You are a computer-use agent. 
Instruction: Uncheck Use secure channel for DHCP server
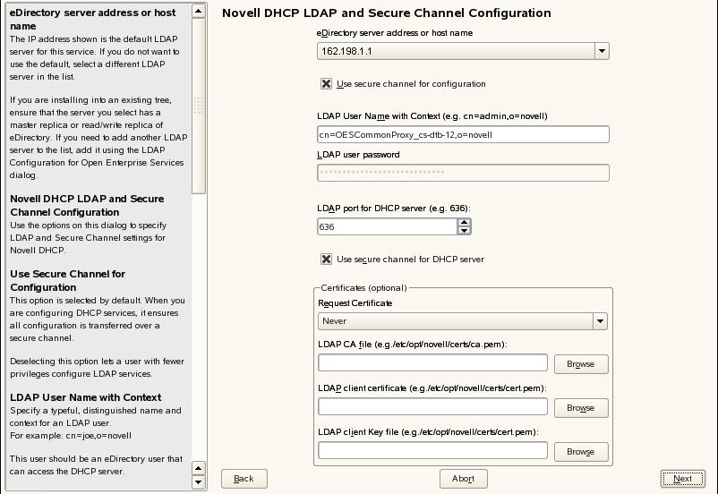tap(327, 260)
